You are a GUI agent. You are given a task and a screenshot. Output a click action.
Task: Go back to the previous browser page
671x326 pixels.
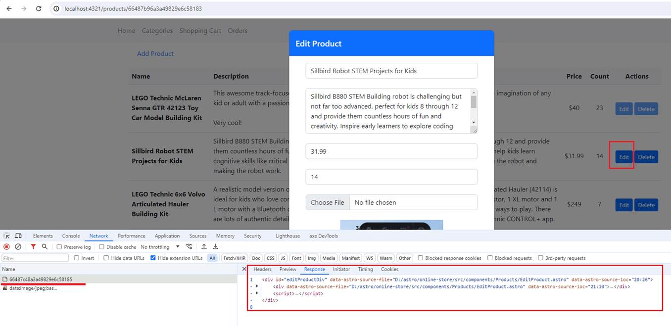click(9, 9)
